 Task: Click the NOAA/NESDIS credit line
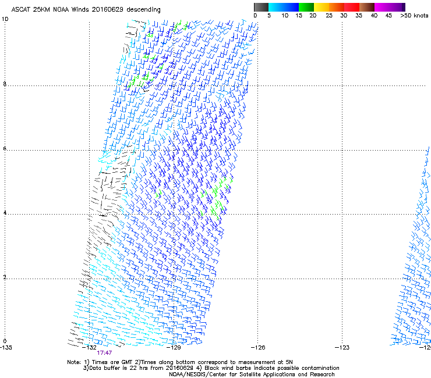point(252,375)
